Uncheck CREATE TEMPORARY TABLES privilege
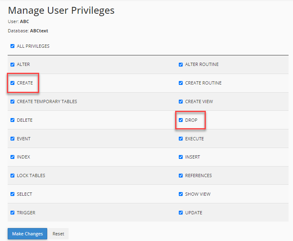 (13, 101)
